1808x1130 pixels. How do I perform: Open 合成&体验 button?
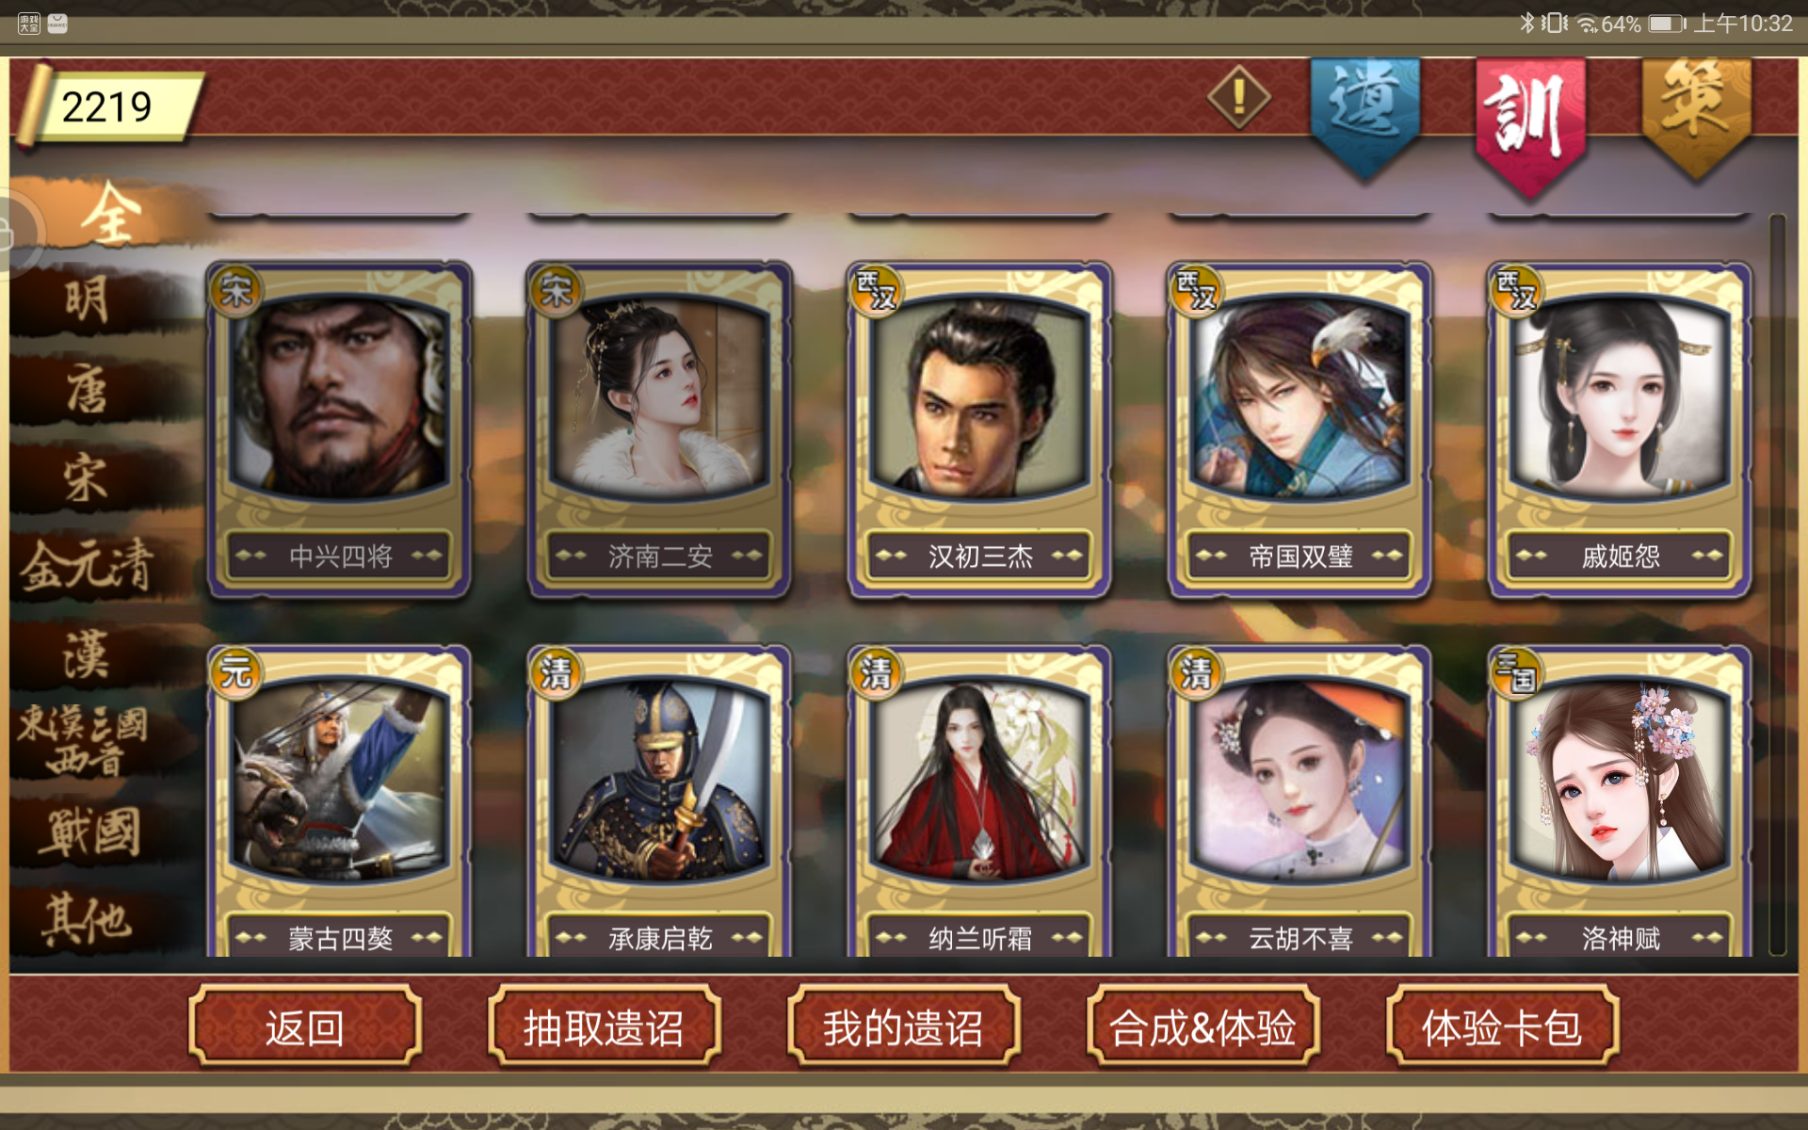click(x=1203, y=1026)
